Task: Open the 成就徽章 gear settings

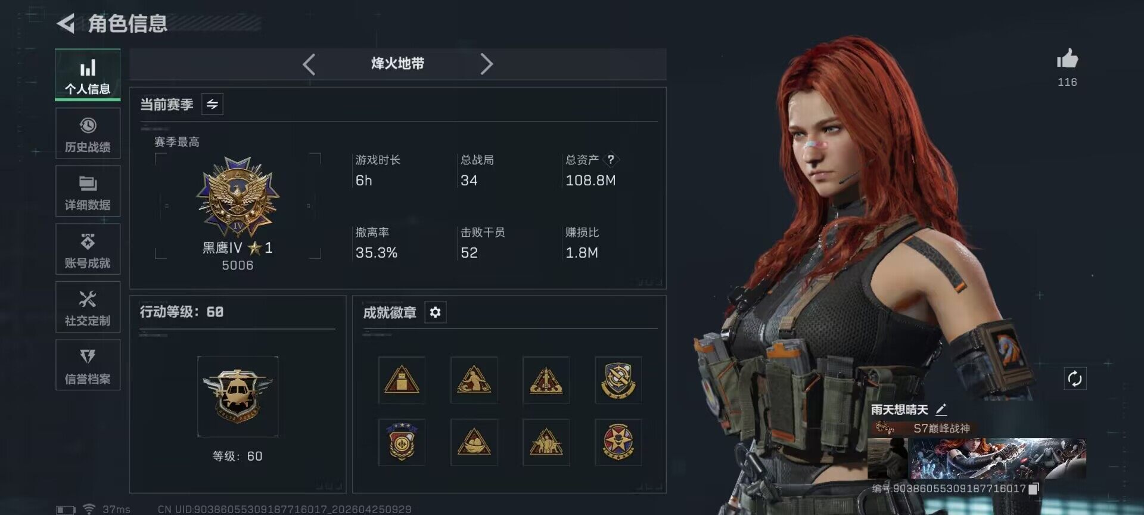Action: click(x=435, y=312)
